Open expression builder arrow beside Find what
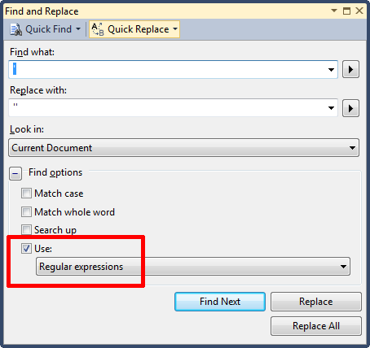 350,70
